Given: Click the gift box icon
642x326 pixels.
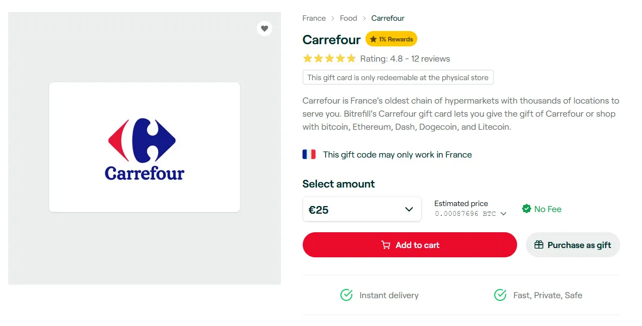Looking at the screenshot, I should tap(539, 245).
